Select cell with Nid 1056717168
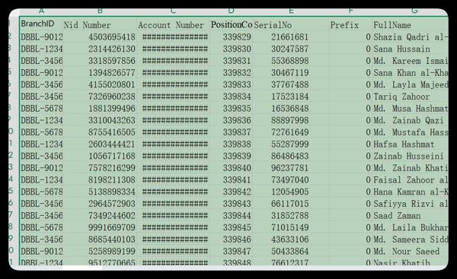Image resolution: width=457 pixels, height=279 pixels. (x=101, y=157)
